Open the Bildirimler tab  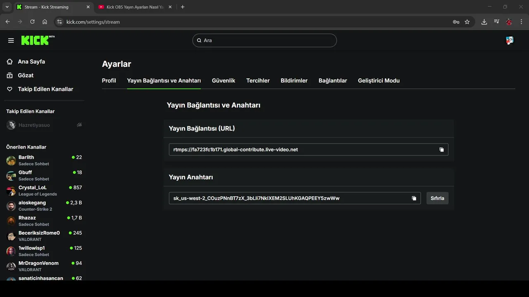point(294,81)
